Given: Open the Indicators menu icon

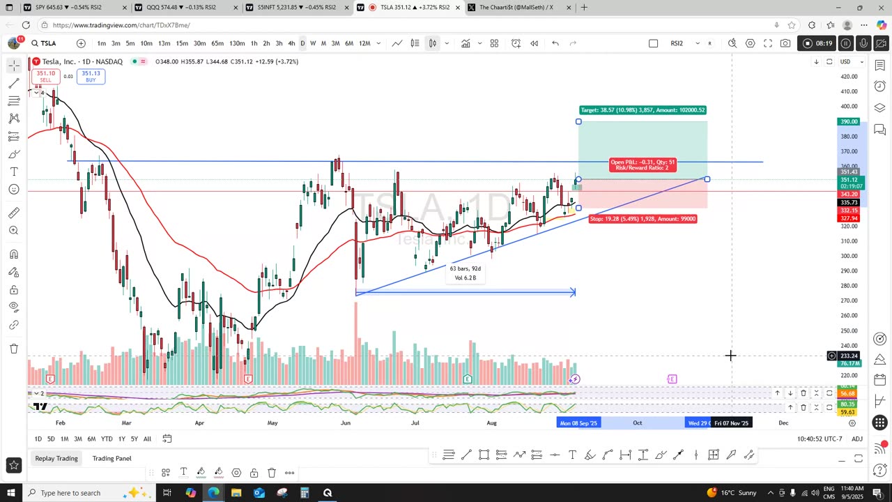Looking at the screenshot, I should tap(466, 43).
